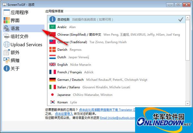Click the Japanese flag icon

pos(52,95)
